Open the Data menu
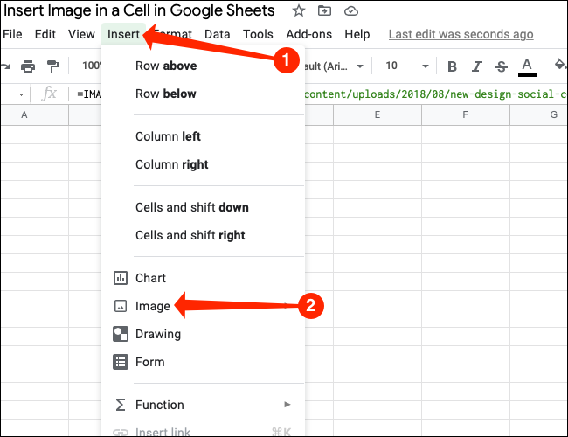The width and height of the screenshot is (568, 437). pyautogui.click(x=217, y=35)
